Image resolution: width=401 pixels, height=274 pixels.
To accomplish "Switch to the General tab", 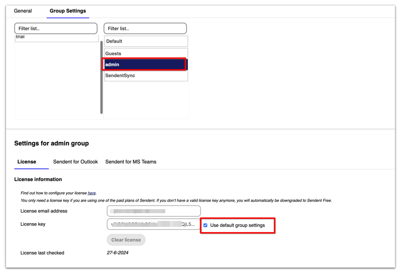I will click(23, 11).
